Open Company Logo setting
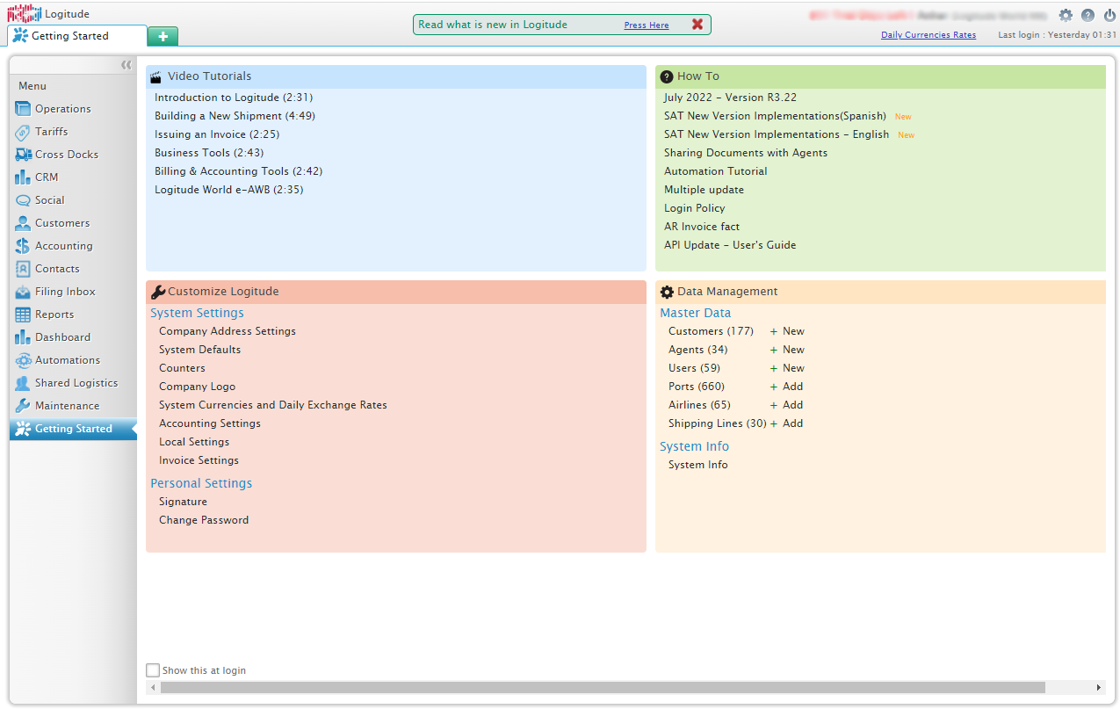 pyautogui.click(x=197, y=387)
